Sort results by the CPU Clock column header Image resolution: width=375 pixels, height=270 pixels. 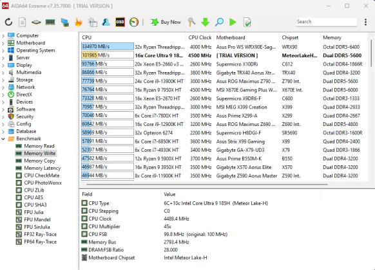pyautogui.click(x=200, y=37)
